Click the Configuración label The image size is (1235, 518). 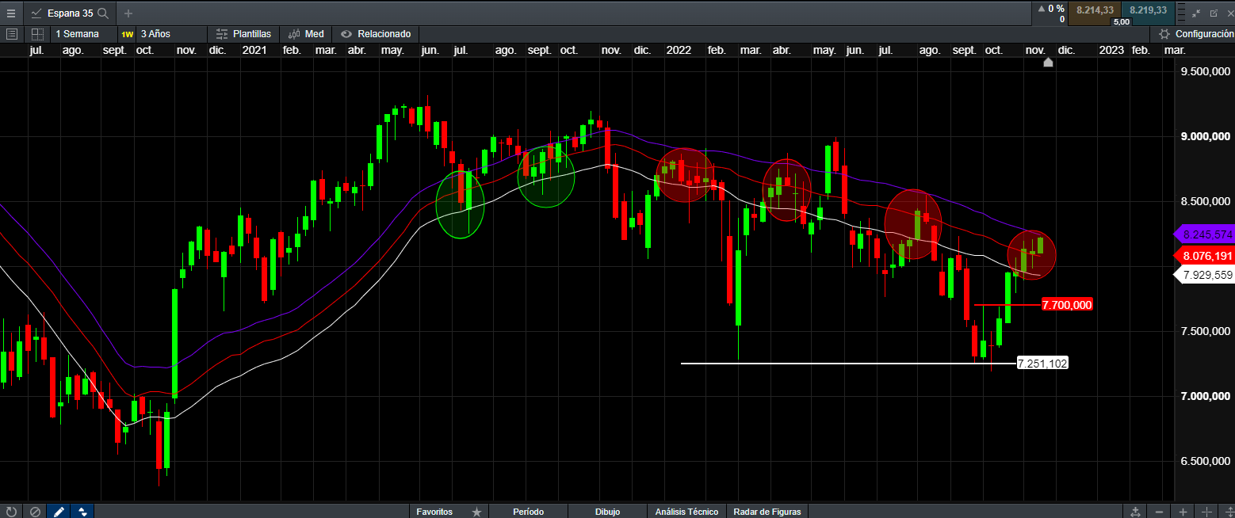coord(1205,34)
